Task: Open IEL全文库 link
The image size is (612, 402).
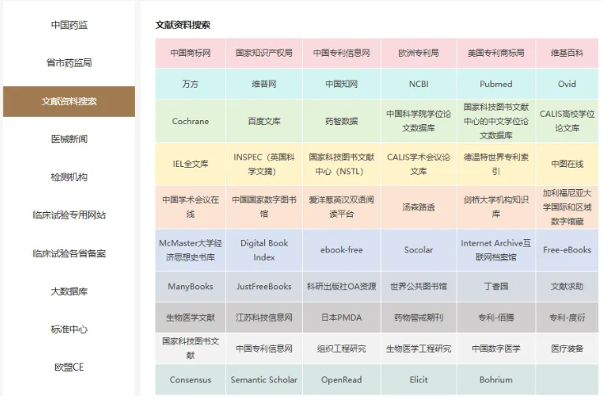Action: 192,166
